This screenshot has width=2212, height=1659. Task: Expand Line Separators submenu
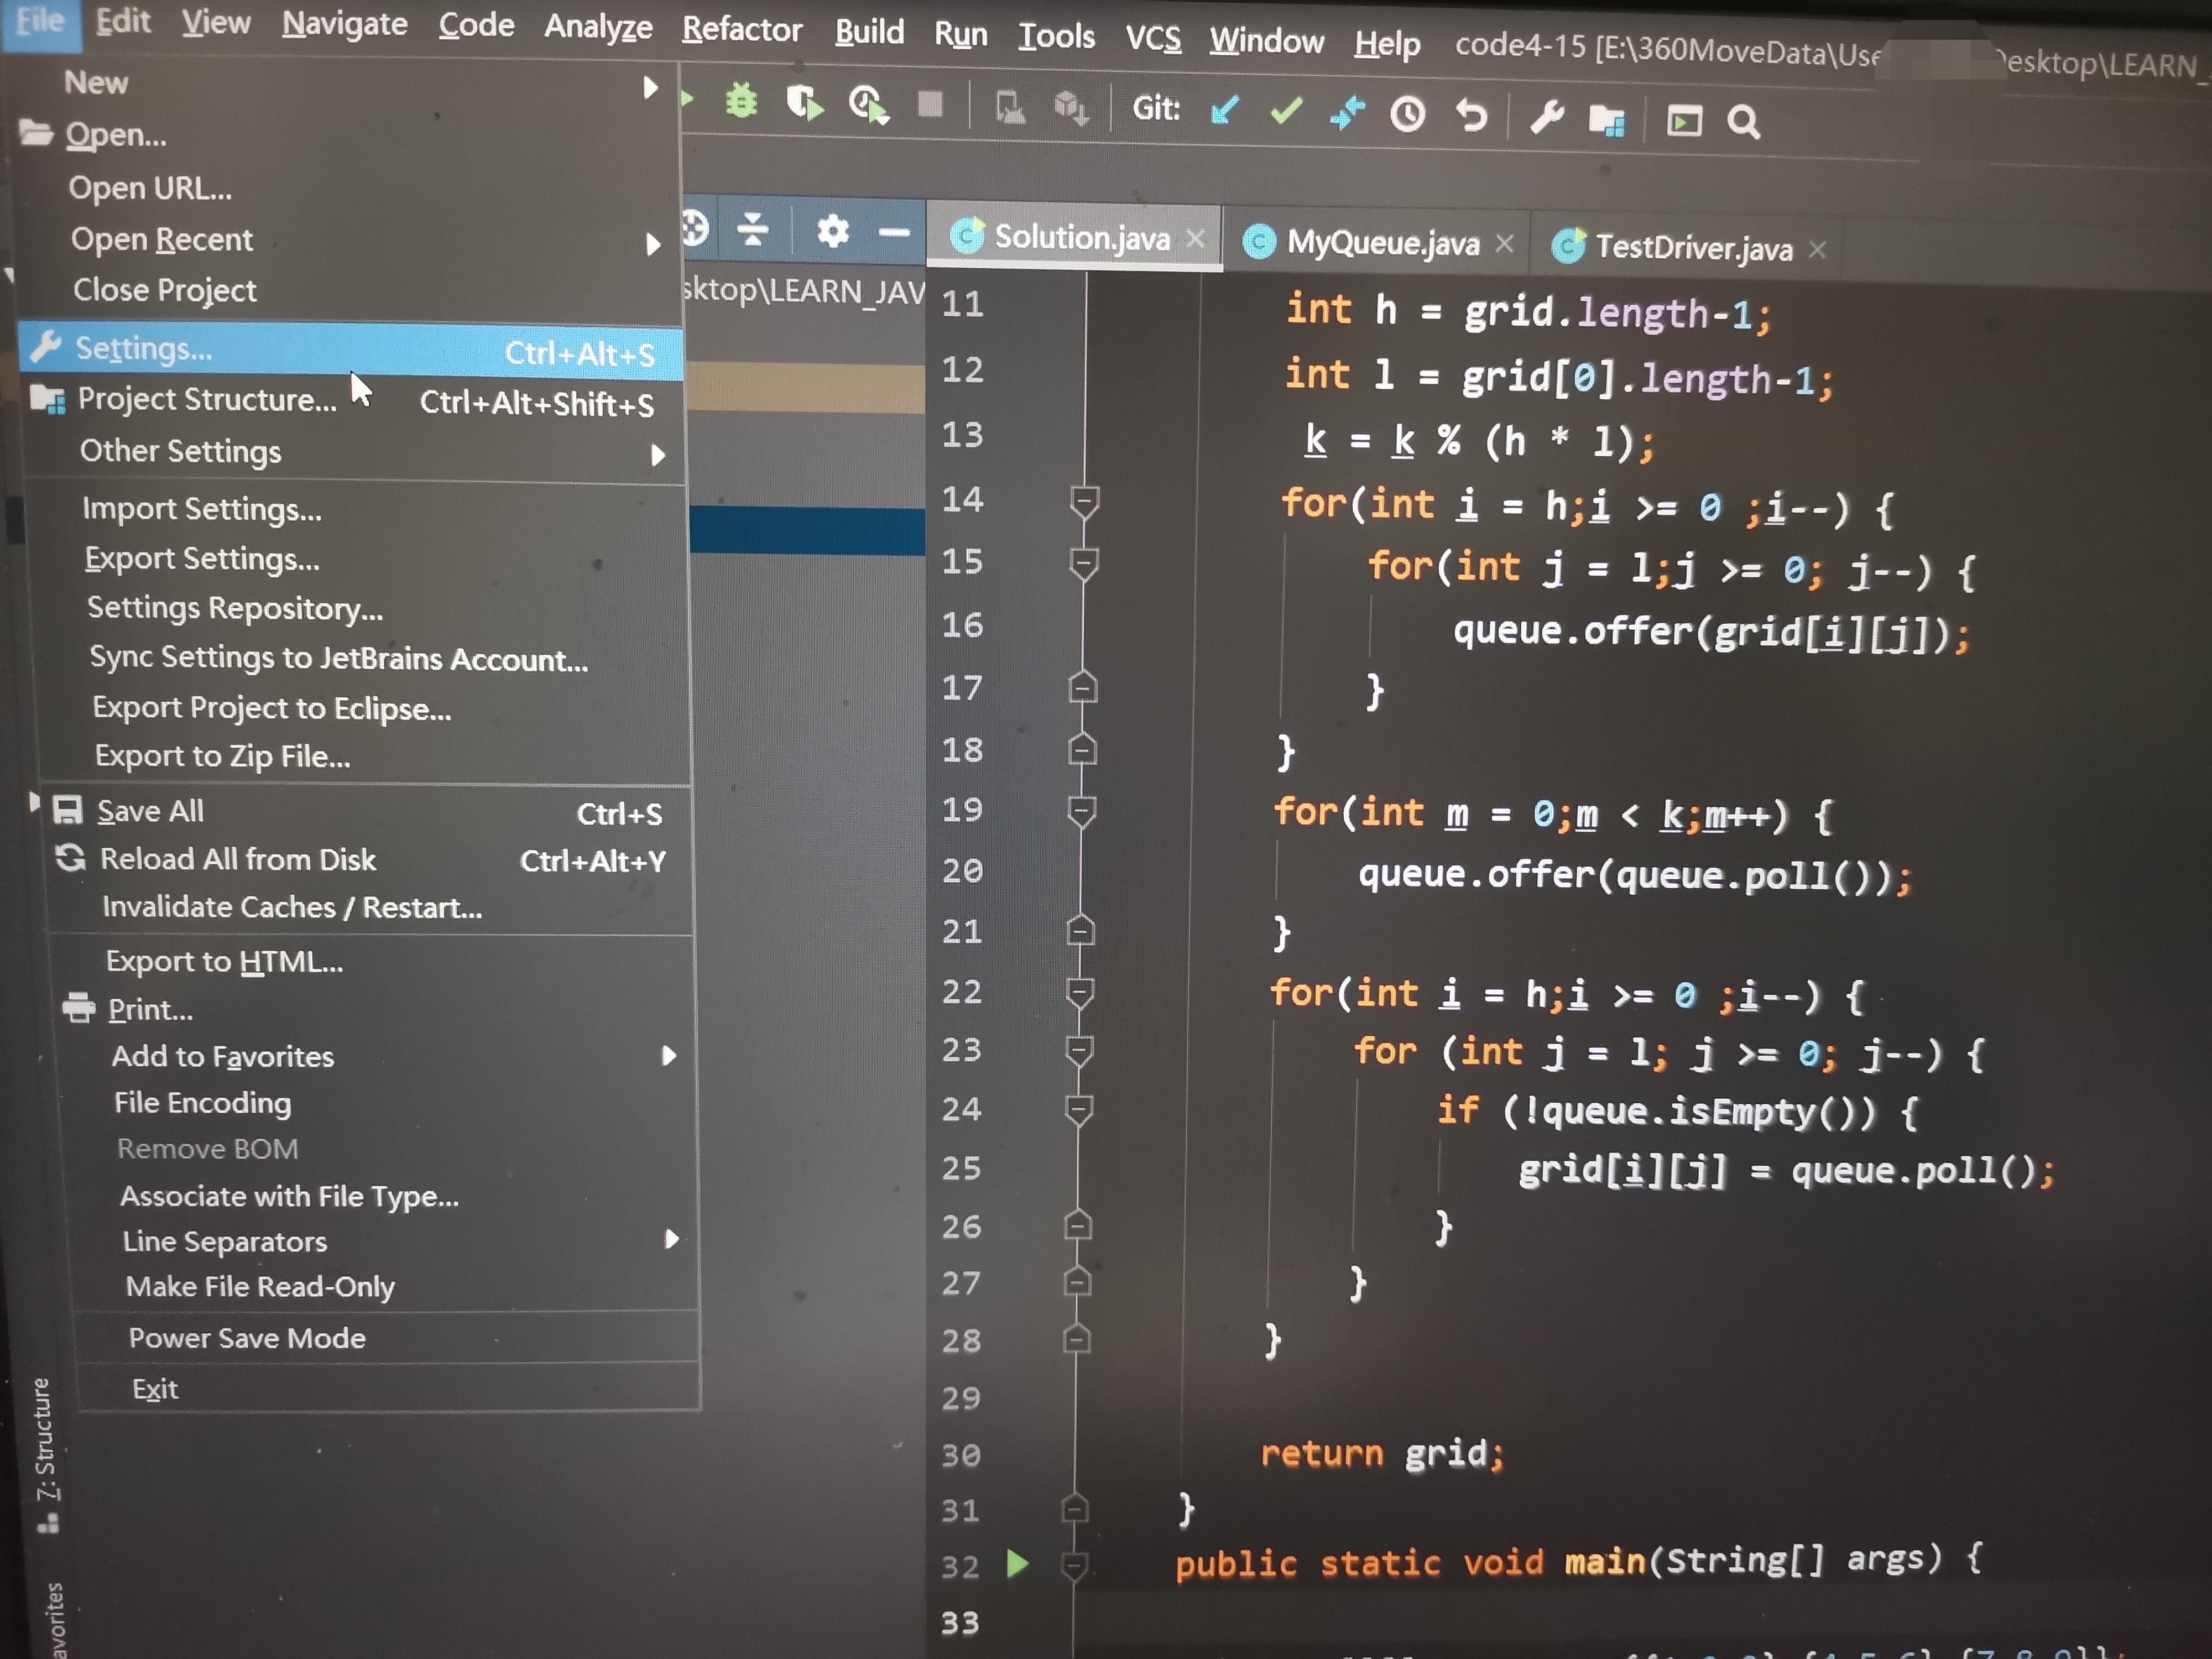(x=385, y=1241)
